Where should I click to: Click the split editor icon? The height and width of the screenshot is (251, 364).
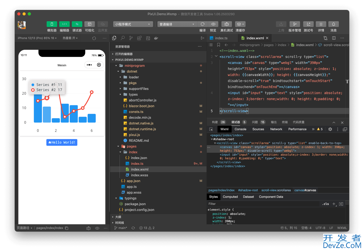334,38
